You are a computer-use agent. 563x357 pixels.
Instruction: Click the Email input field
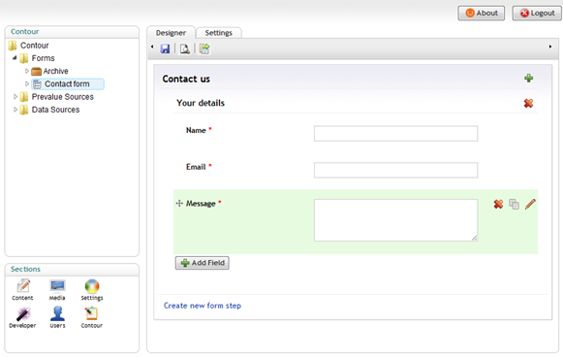tap(395, 170)
